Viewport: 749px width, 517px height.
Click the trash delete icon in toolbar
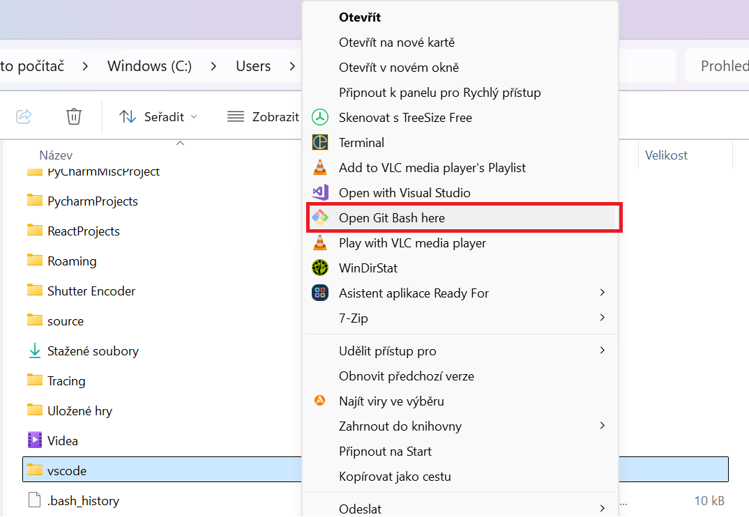74,116
